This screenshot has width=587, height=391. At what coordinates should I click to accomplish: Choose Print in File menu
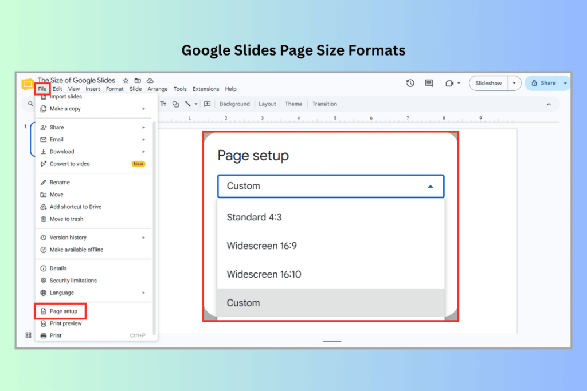click(x=93, y=335)
